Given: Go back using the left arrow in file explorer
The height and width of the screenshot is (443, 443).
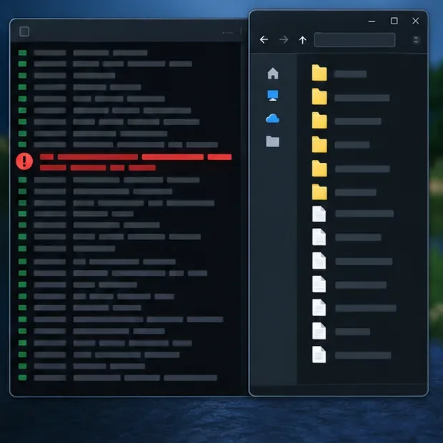Looking at the screenshot, I should (x=264, y=39).
